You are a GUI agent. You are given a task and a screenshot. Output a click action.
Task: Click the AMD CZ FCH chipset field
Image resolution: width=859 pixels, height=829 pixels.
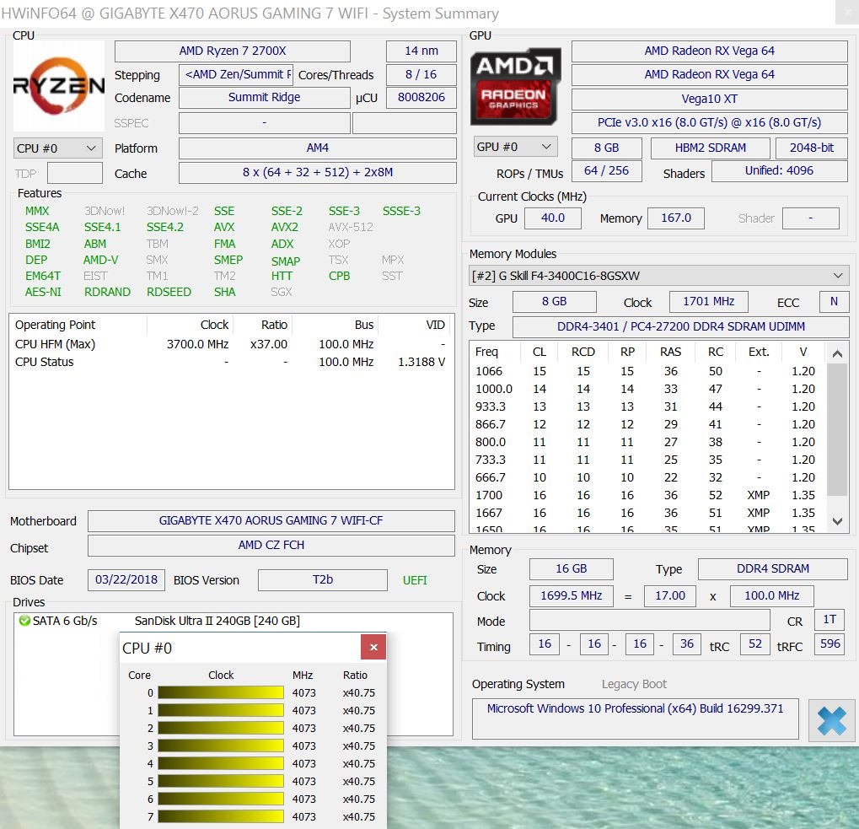pyautogui.click(x=271, y=545)
